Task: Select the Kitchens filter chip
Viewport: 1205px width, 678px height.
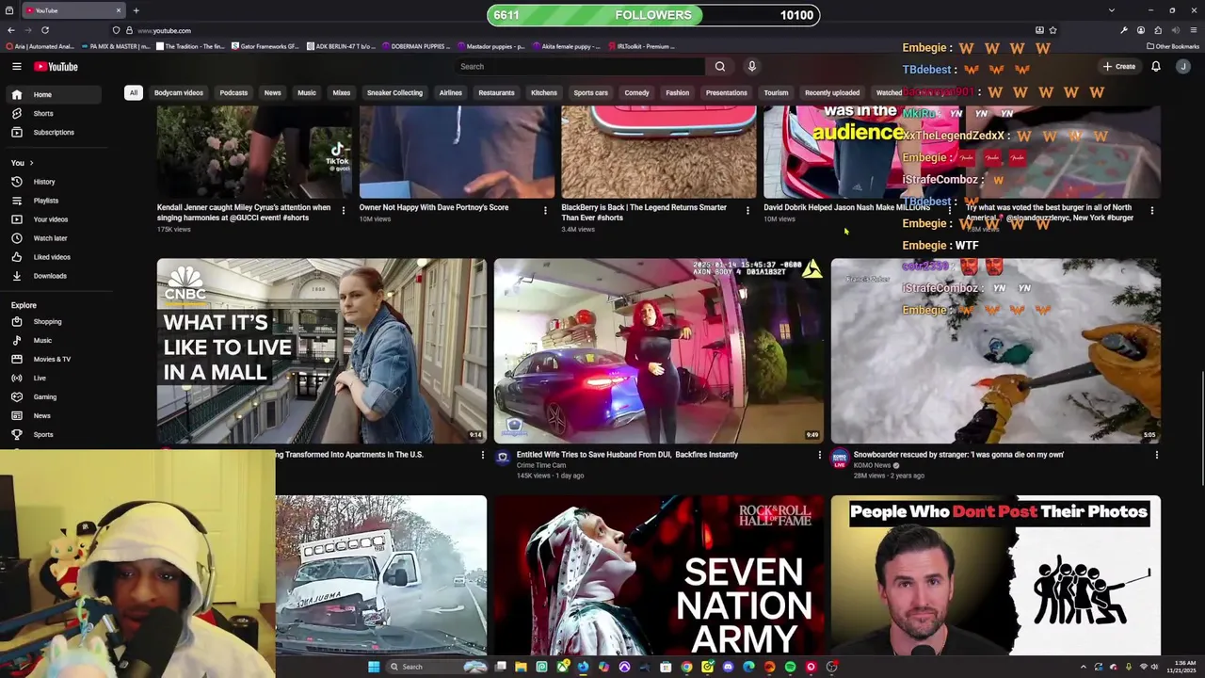Action: pos(544,92)
